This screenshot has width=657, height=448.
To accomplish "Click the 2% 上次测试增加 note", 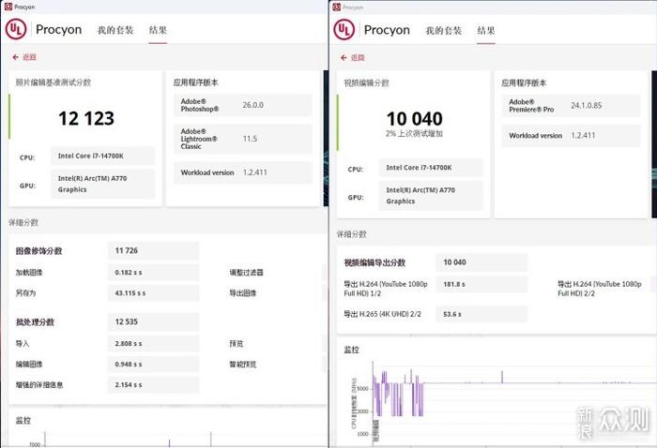I will [415, 133].
